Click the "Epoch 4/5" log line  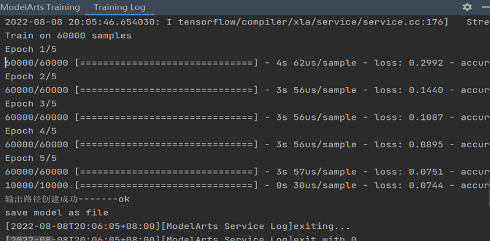pyautogui.click(x=31, y=131)
